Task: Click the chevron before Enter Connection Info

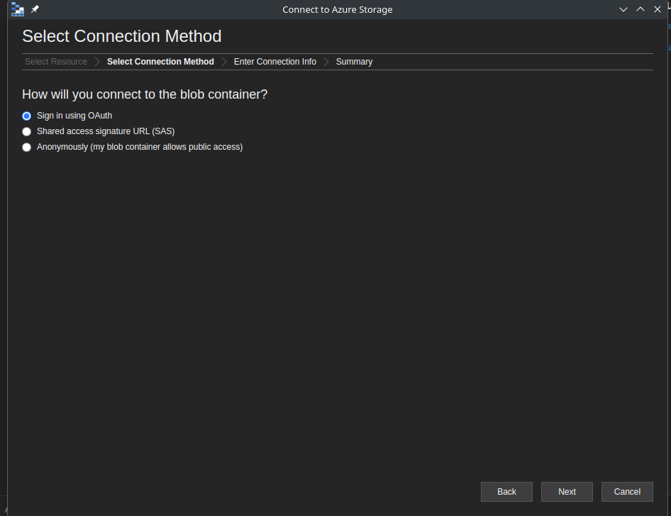Action: 224,62
